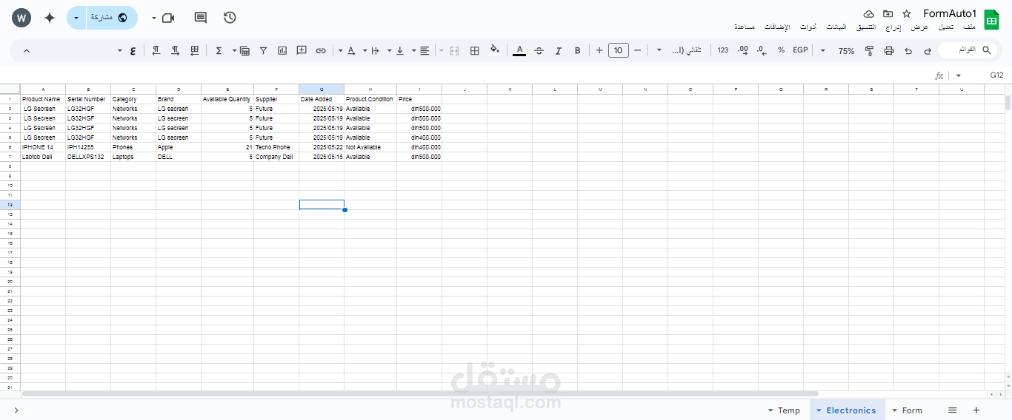Viewport: 1012px width, 420px height.
Task: Open the text wrapping tool
Action: (x=375, y=50)
